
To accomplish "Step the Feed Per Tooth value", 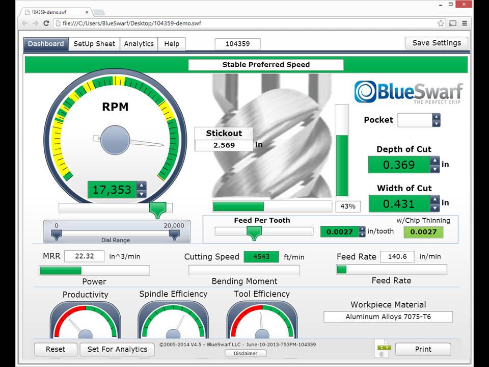I will click(362, 231).
